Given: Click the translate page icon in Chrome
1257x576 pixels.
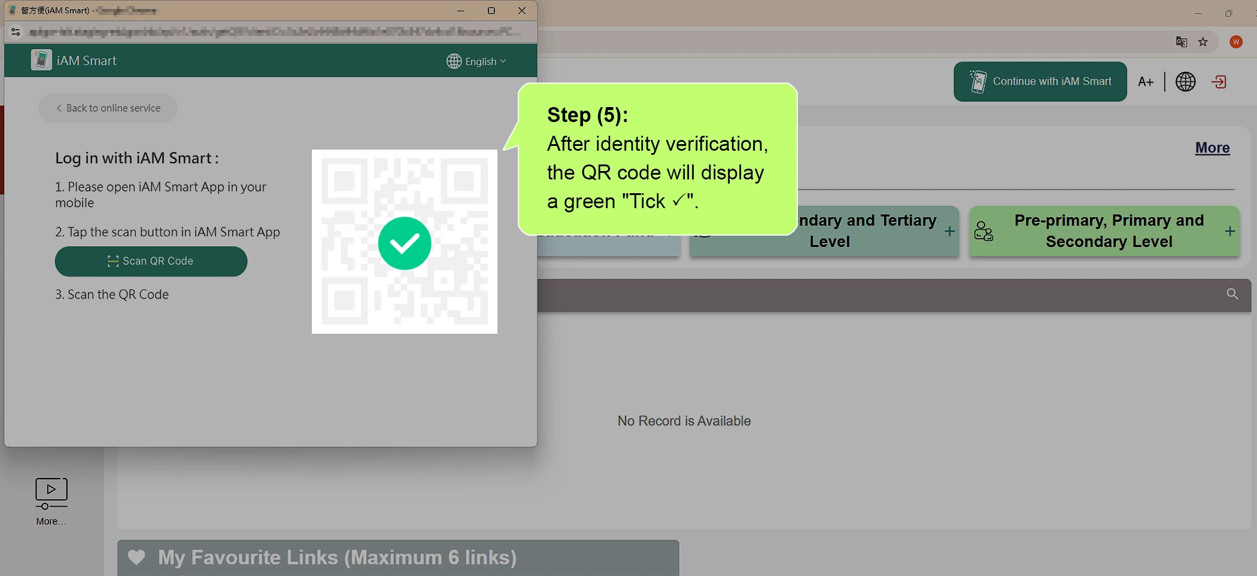Looking at the screenshot, I should tap(1181, 42).
